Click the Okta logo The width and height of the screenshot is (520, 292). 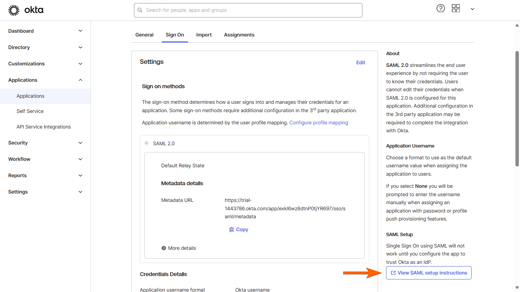tap(26, 10)
